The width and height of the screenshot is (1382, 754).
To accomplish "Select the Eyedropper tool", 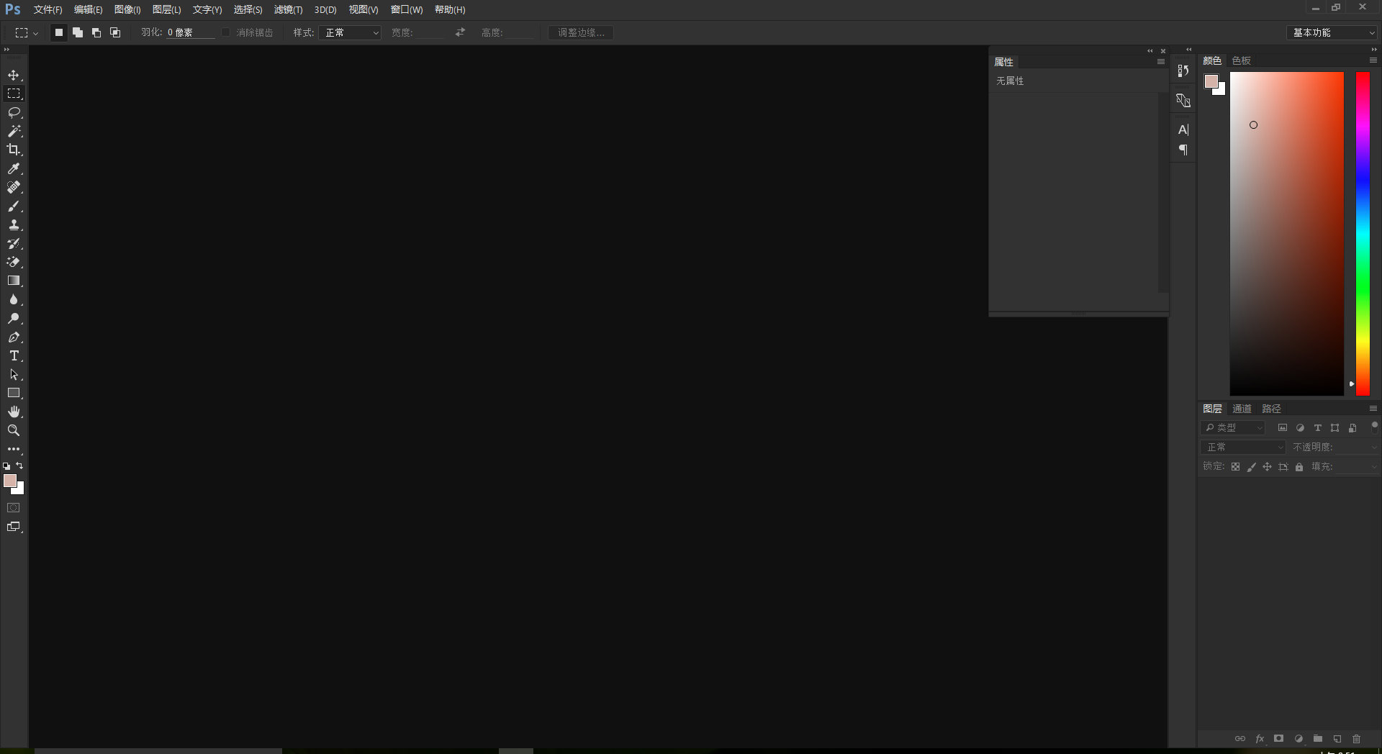I will (14, 168).
